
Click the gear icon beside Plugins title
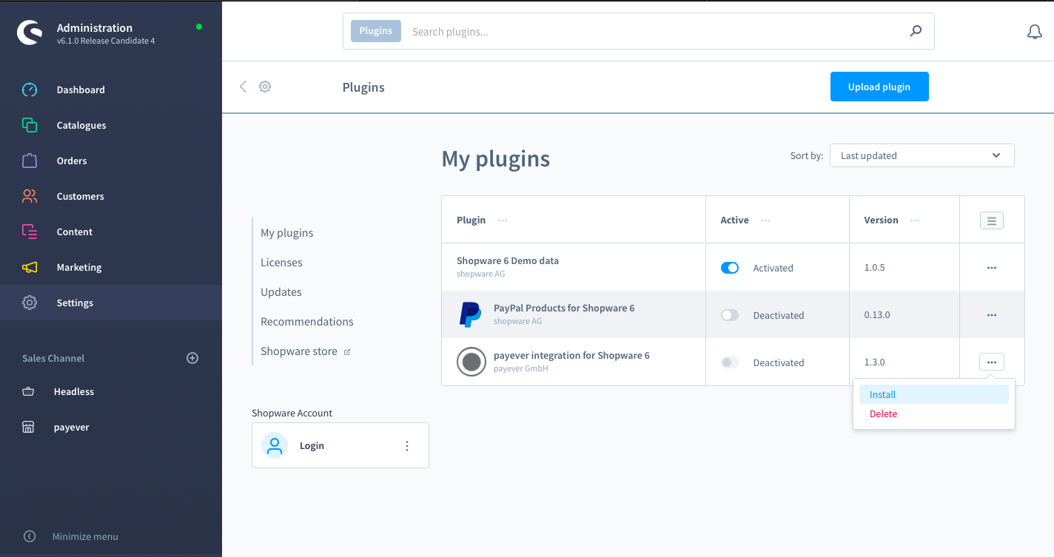click(265, 87)
